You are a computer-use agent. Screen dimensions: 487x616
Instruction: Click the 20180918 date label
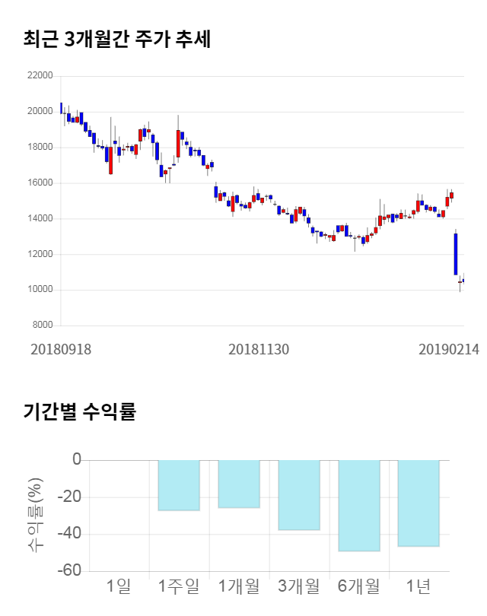(x=61, y=349)
